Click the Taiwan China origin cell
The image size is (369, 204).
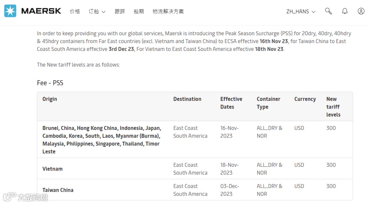pos(58,190)
